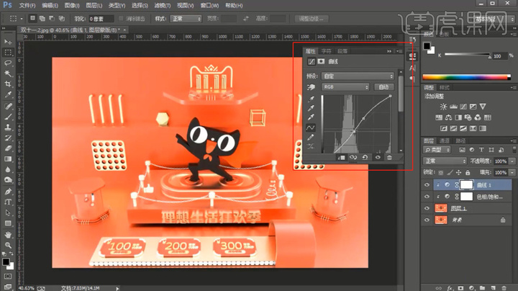This screenshot has width=518, height=291.
Task: Open the 窗口(W) menu
Action: [209, 6]
